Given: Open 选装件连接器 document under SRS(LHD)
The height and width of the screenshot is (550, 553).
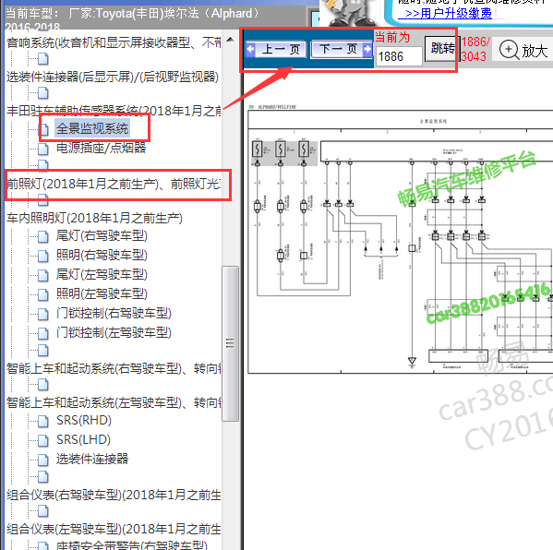Looking at the screenshot, I should tap(92, 459).
